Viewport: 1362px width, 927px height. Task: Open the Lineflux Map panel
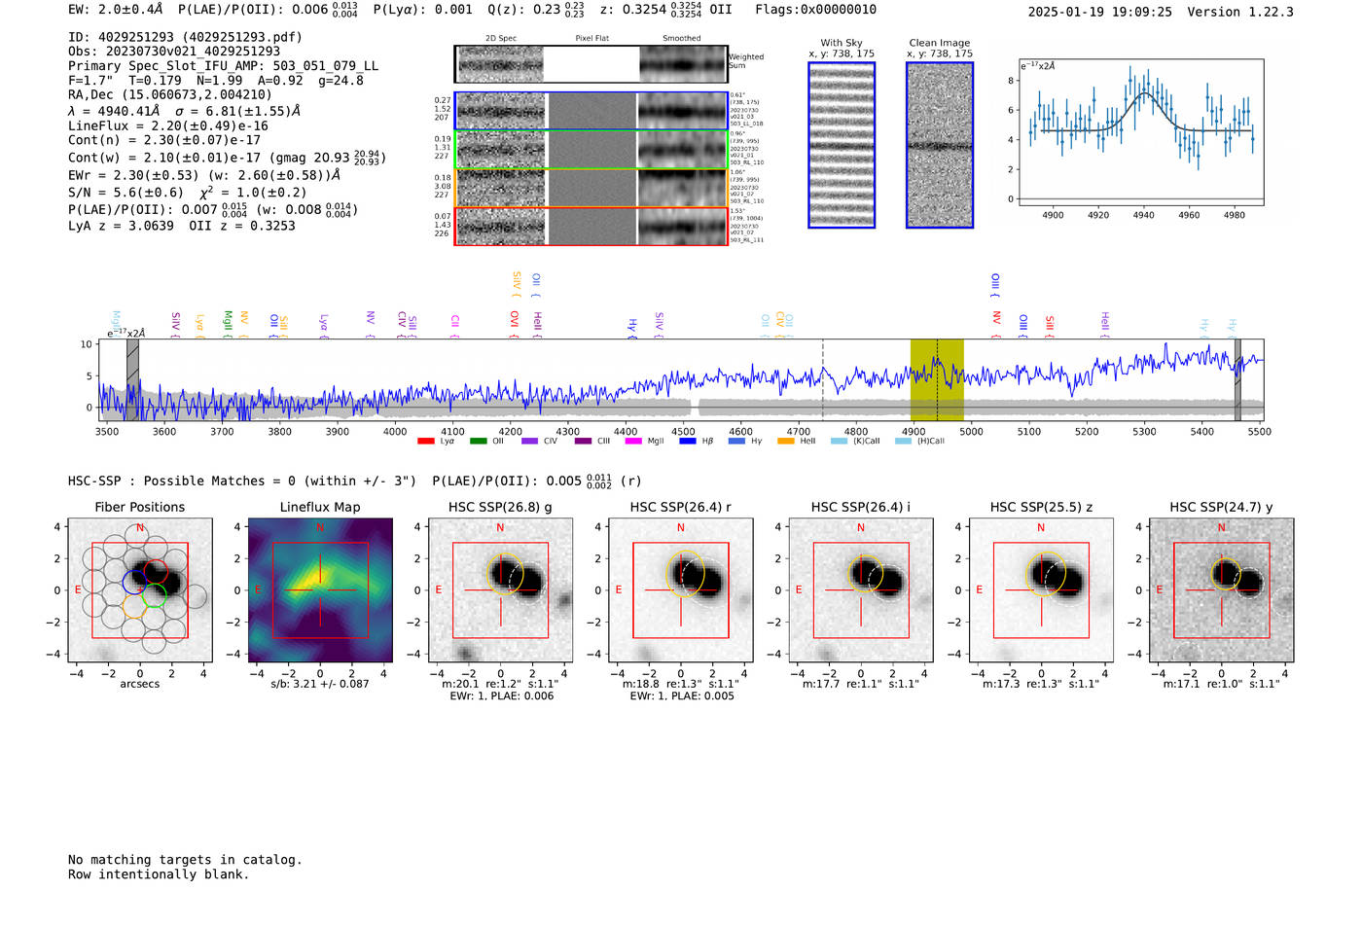tap(320, 590)
